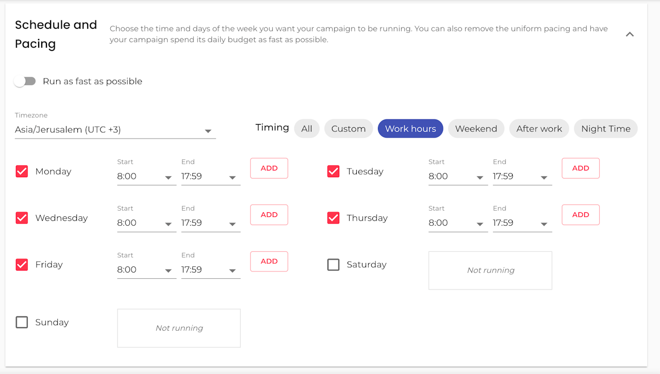This screenshot has width=660, height=374.
Task: Open the Timezone dropdown
Action: tap(115, 130)
